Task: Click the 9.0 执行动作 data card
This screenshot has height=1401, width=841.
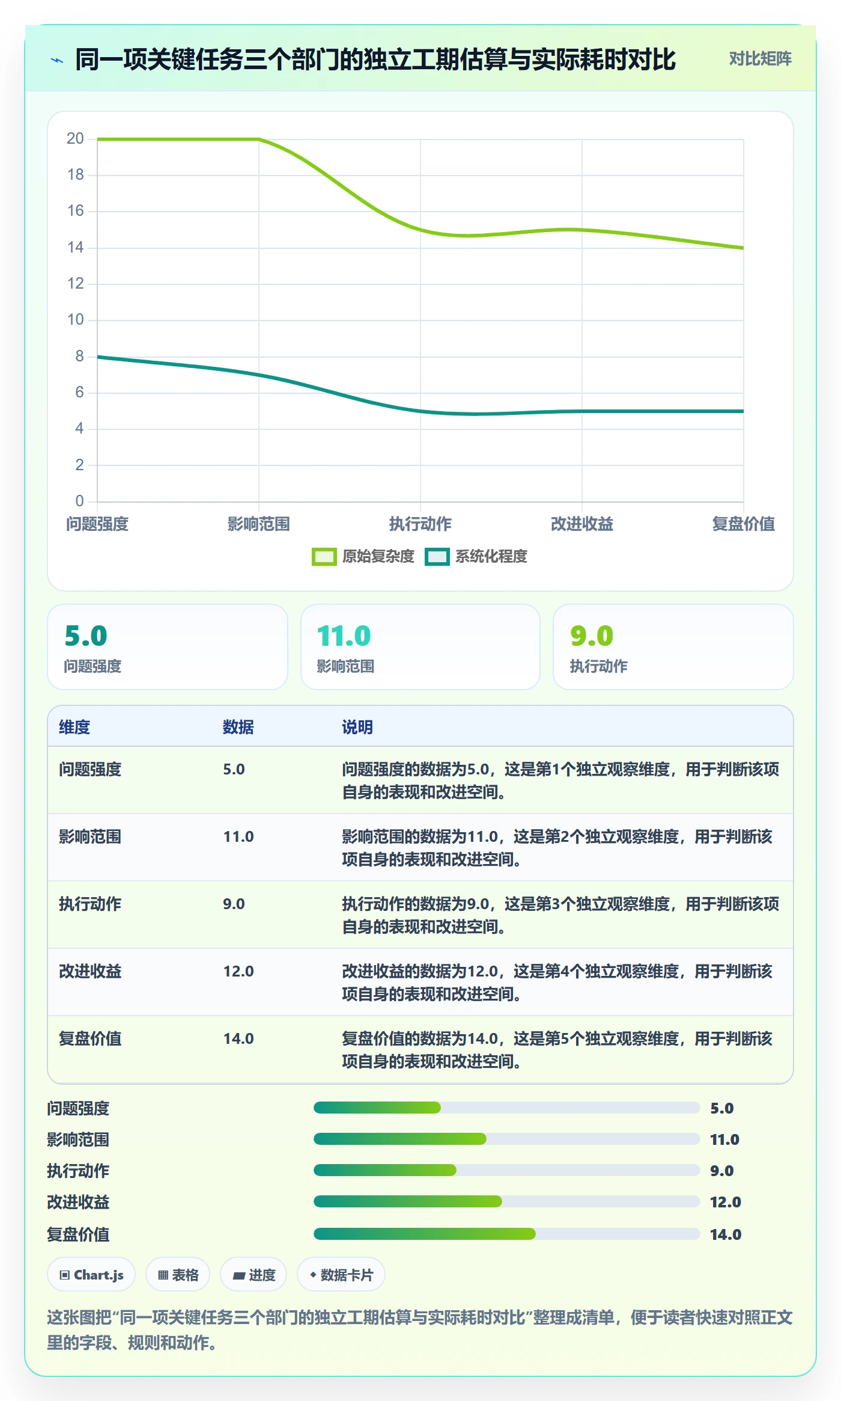Action: click(x=673, y=647)
